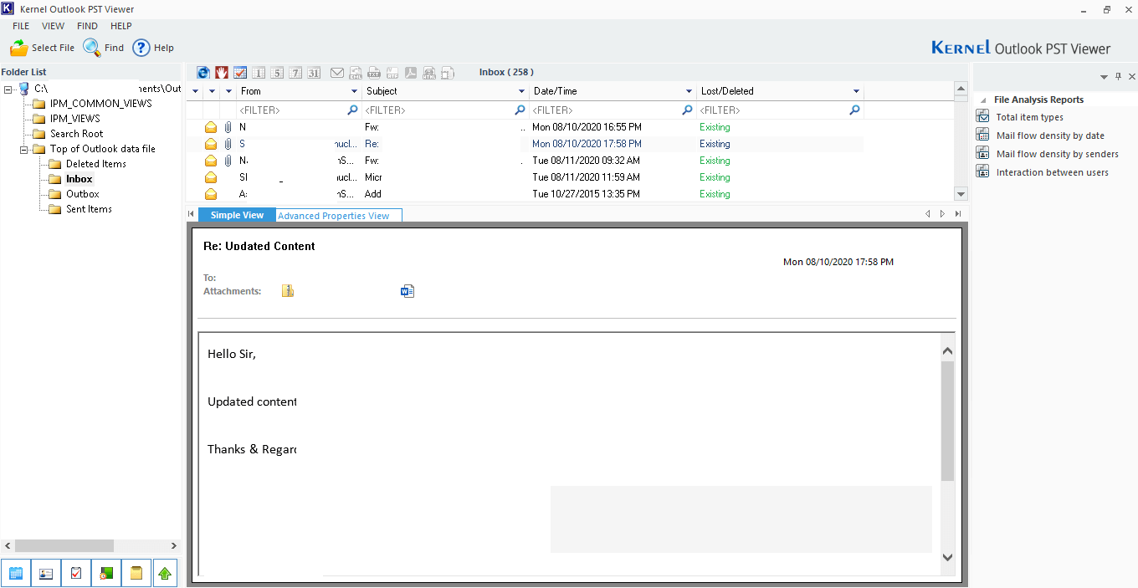The width and height of the screenshot is (1138, 588).
Task: Click the red stop hand icon
Action: click(x=222, y=73)
